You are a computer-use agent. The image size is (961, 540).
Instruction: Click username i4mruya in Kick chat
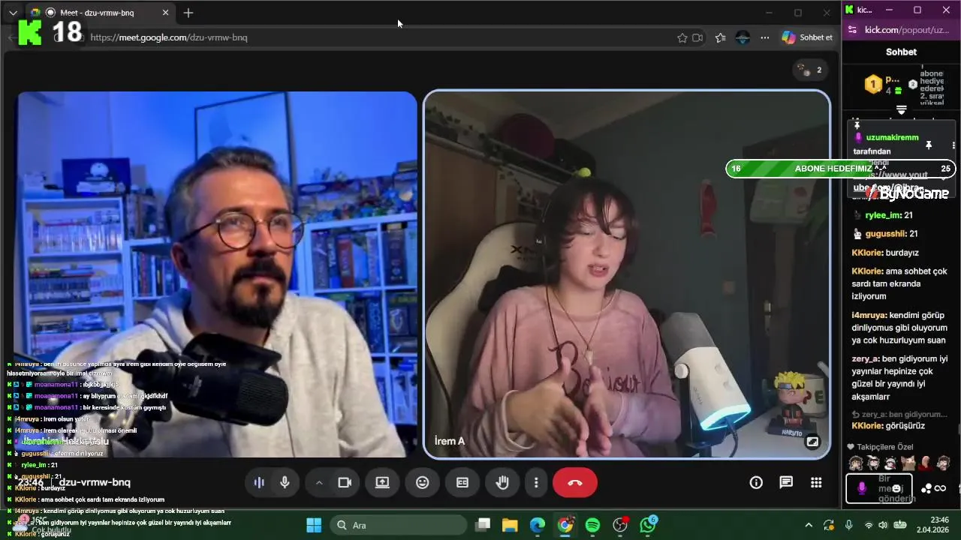point(869,315)
